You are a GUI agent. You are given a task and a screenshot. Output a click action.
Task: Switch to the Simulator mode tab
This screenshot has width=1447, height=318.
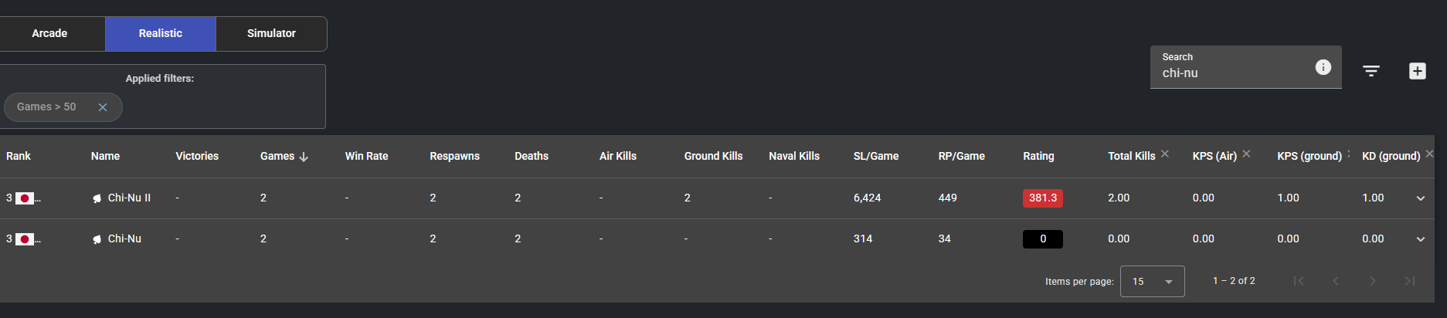pyautogui.click(x=271, y=33)
